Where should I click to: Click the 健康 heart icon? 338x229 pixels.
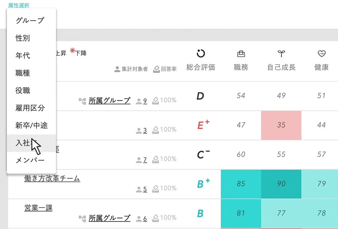[x=321, y=53]
